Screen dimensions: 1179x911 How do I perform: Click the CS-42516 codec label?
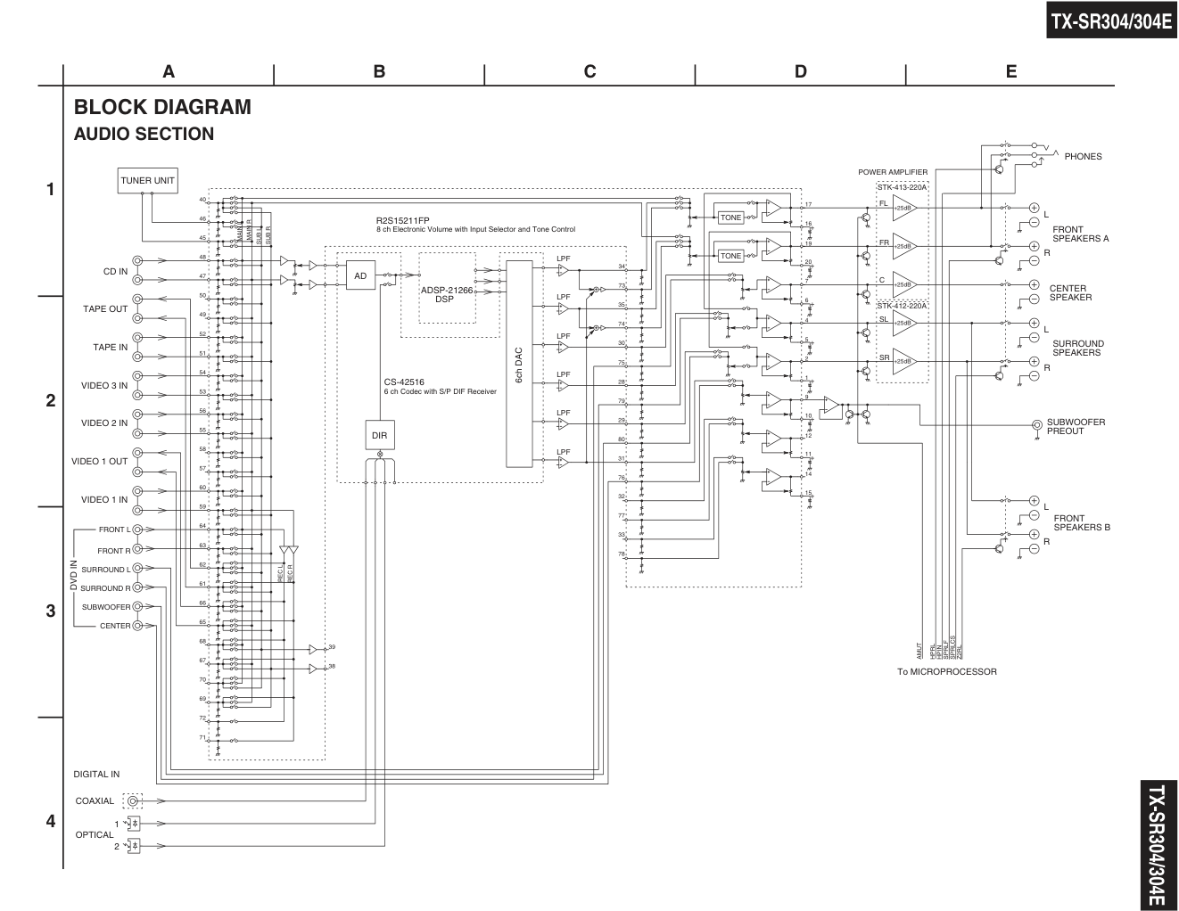[x=404, y=382]
